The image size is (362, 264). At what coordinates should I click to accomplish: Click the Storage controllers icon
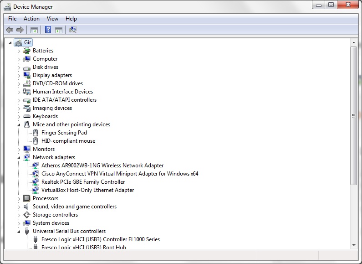[x=27, y=215]
